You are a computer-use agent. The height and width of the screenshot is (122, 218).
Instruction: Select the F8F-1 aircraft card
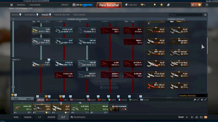pyautogui.click(x=87, y=30)
